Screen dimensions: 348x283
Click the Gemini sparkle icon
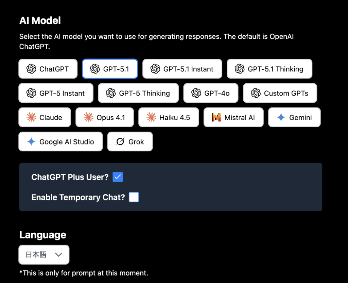click(281, 118)
